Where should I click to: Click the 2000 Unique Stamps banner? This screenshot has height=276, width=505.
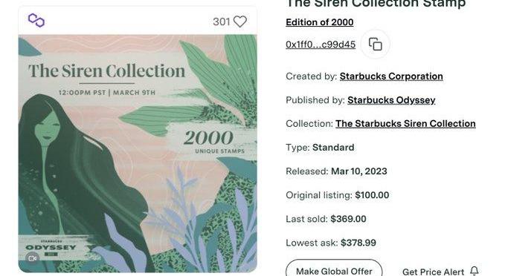[214, 142]
